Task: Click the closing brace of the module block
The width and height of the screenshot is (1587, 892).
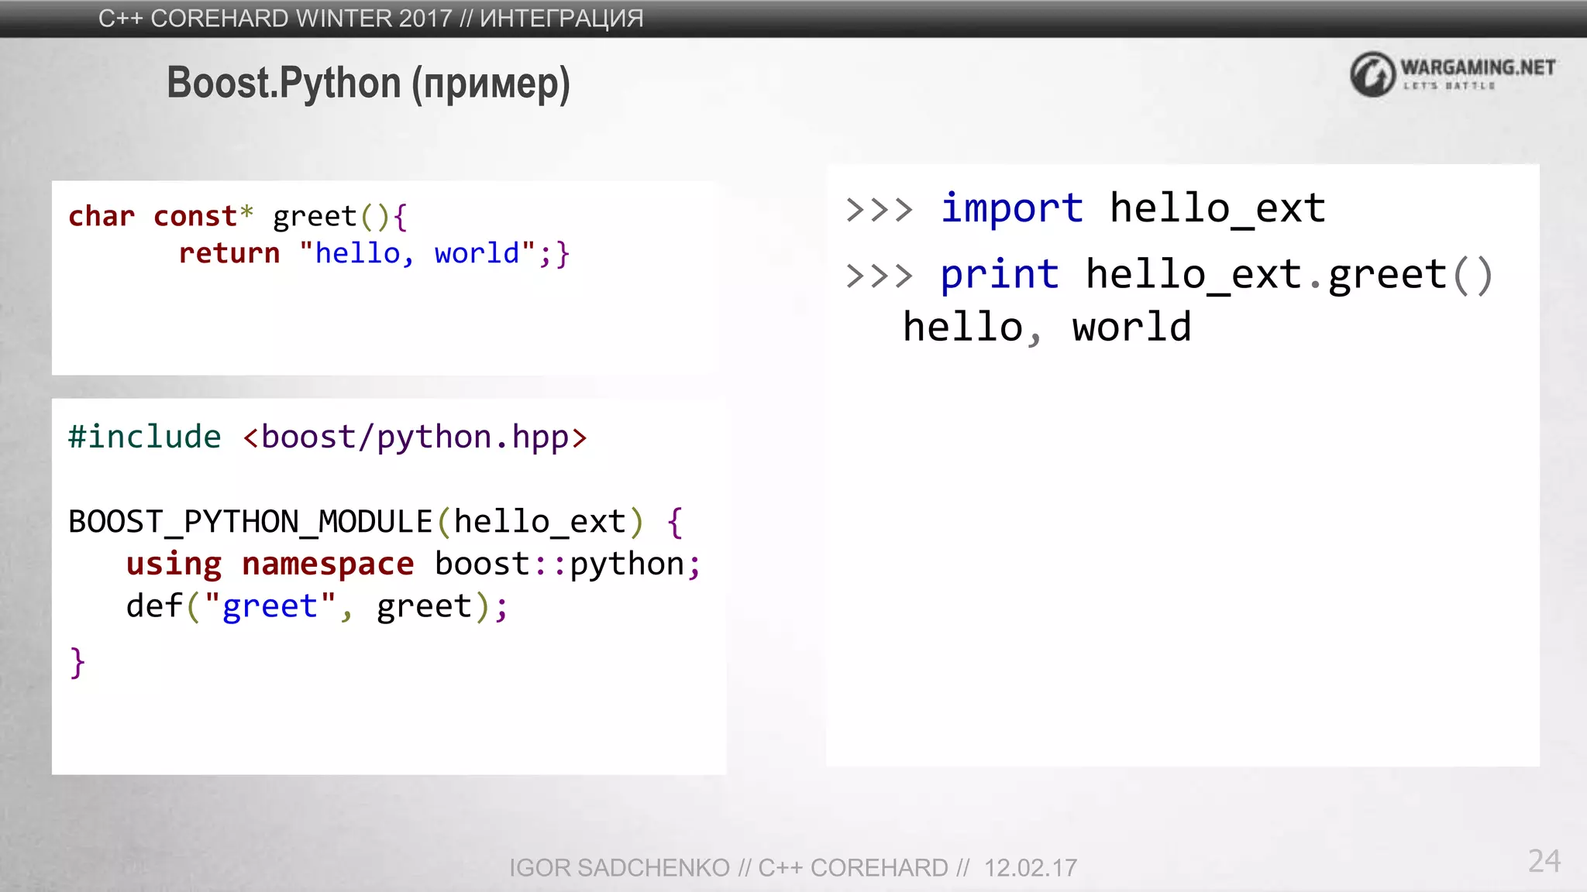Action: (x=77, y=663)
